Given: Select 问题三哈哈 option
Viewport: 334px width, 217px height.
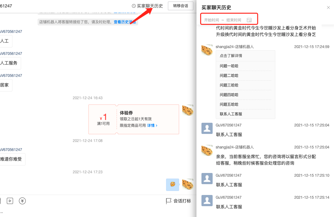Looking at the screenshot, I should (x=229, y=85).
